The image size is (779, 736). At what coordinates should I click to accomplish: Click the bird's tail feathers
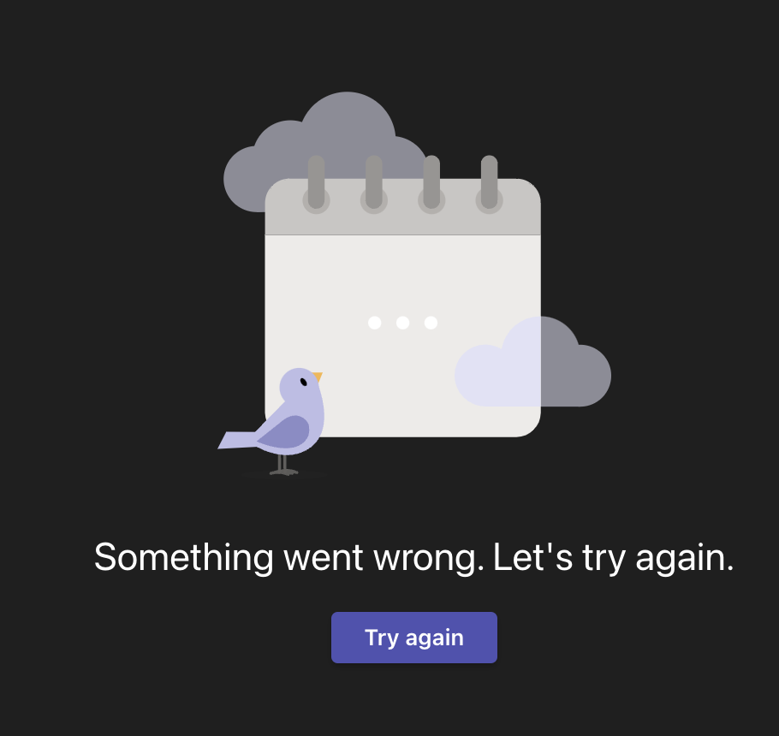tap(237, 441)
